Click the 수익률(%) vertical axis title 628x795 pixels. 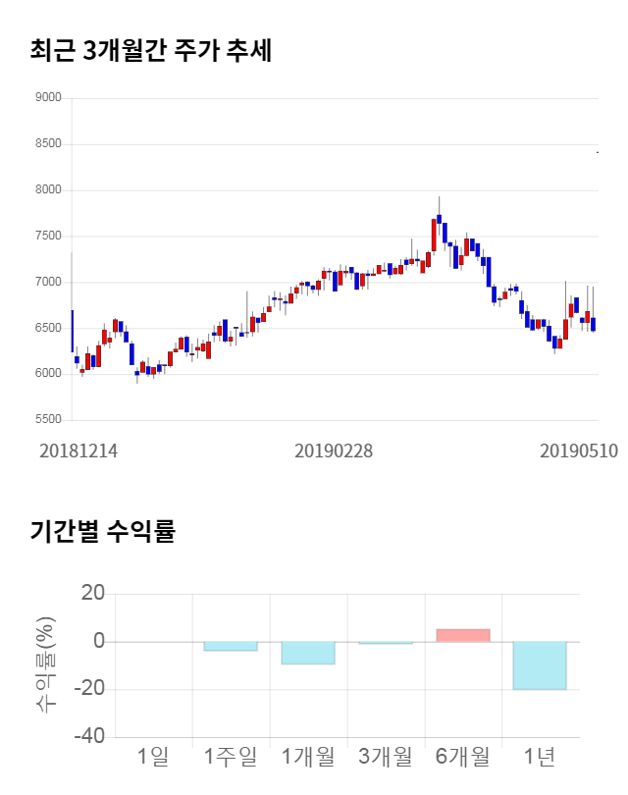click(45, 665)
